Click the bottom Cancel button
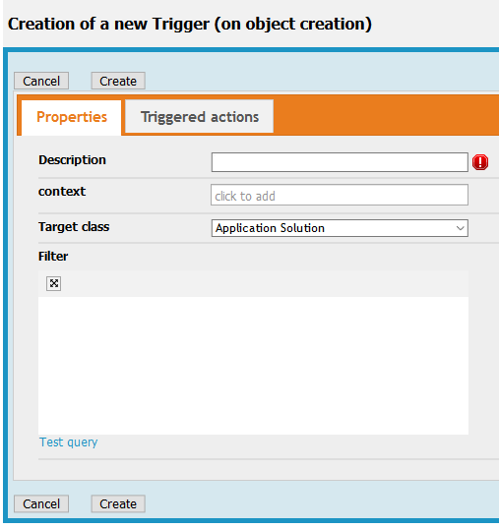Screen dimensions: 499x529 [41, 503]
